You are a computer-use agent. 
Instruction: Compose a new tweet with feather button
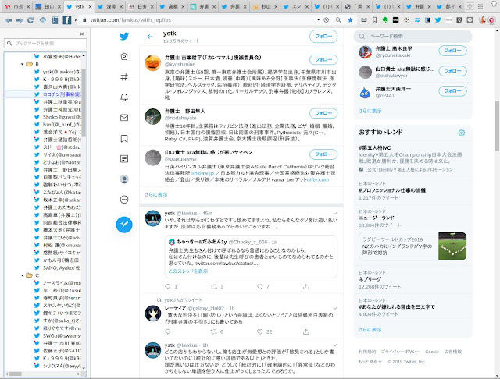(124, 225)
